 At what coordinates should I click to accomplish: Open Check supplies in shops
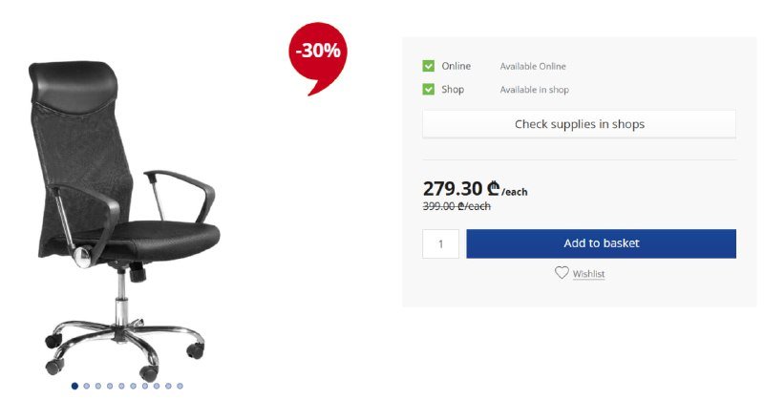coord(579,124)
